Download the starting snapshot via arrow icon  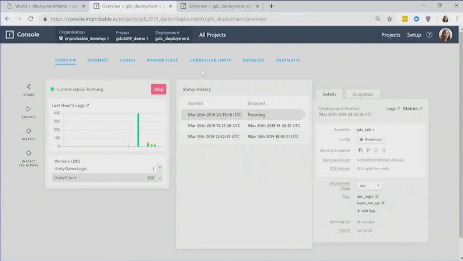pos(384,150)
